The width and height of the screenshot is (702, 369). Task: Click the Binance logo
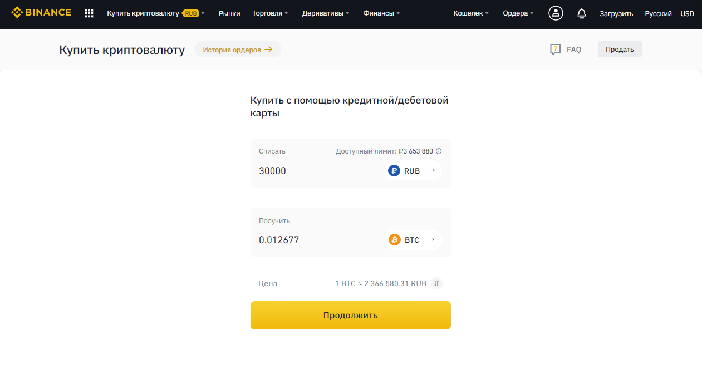41,12
